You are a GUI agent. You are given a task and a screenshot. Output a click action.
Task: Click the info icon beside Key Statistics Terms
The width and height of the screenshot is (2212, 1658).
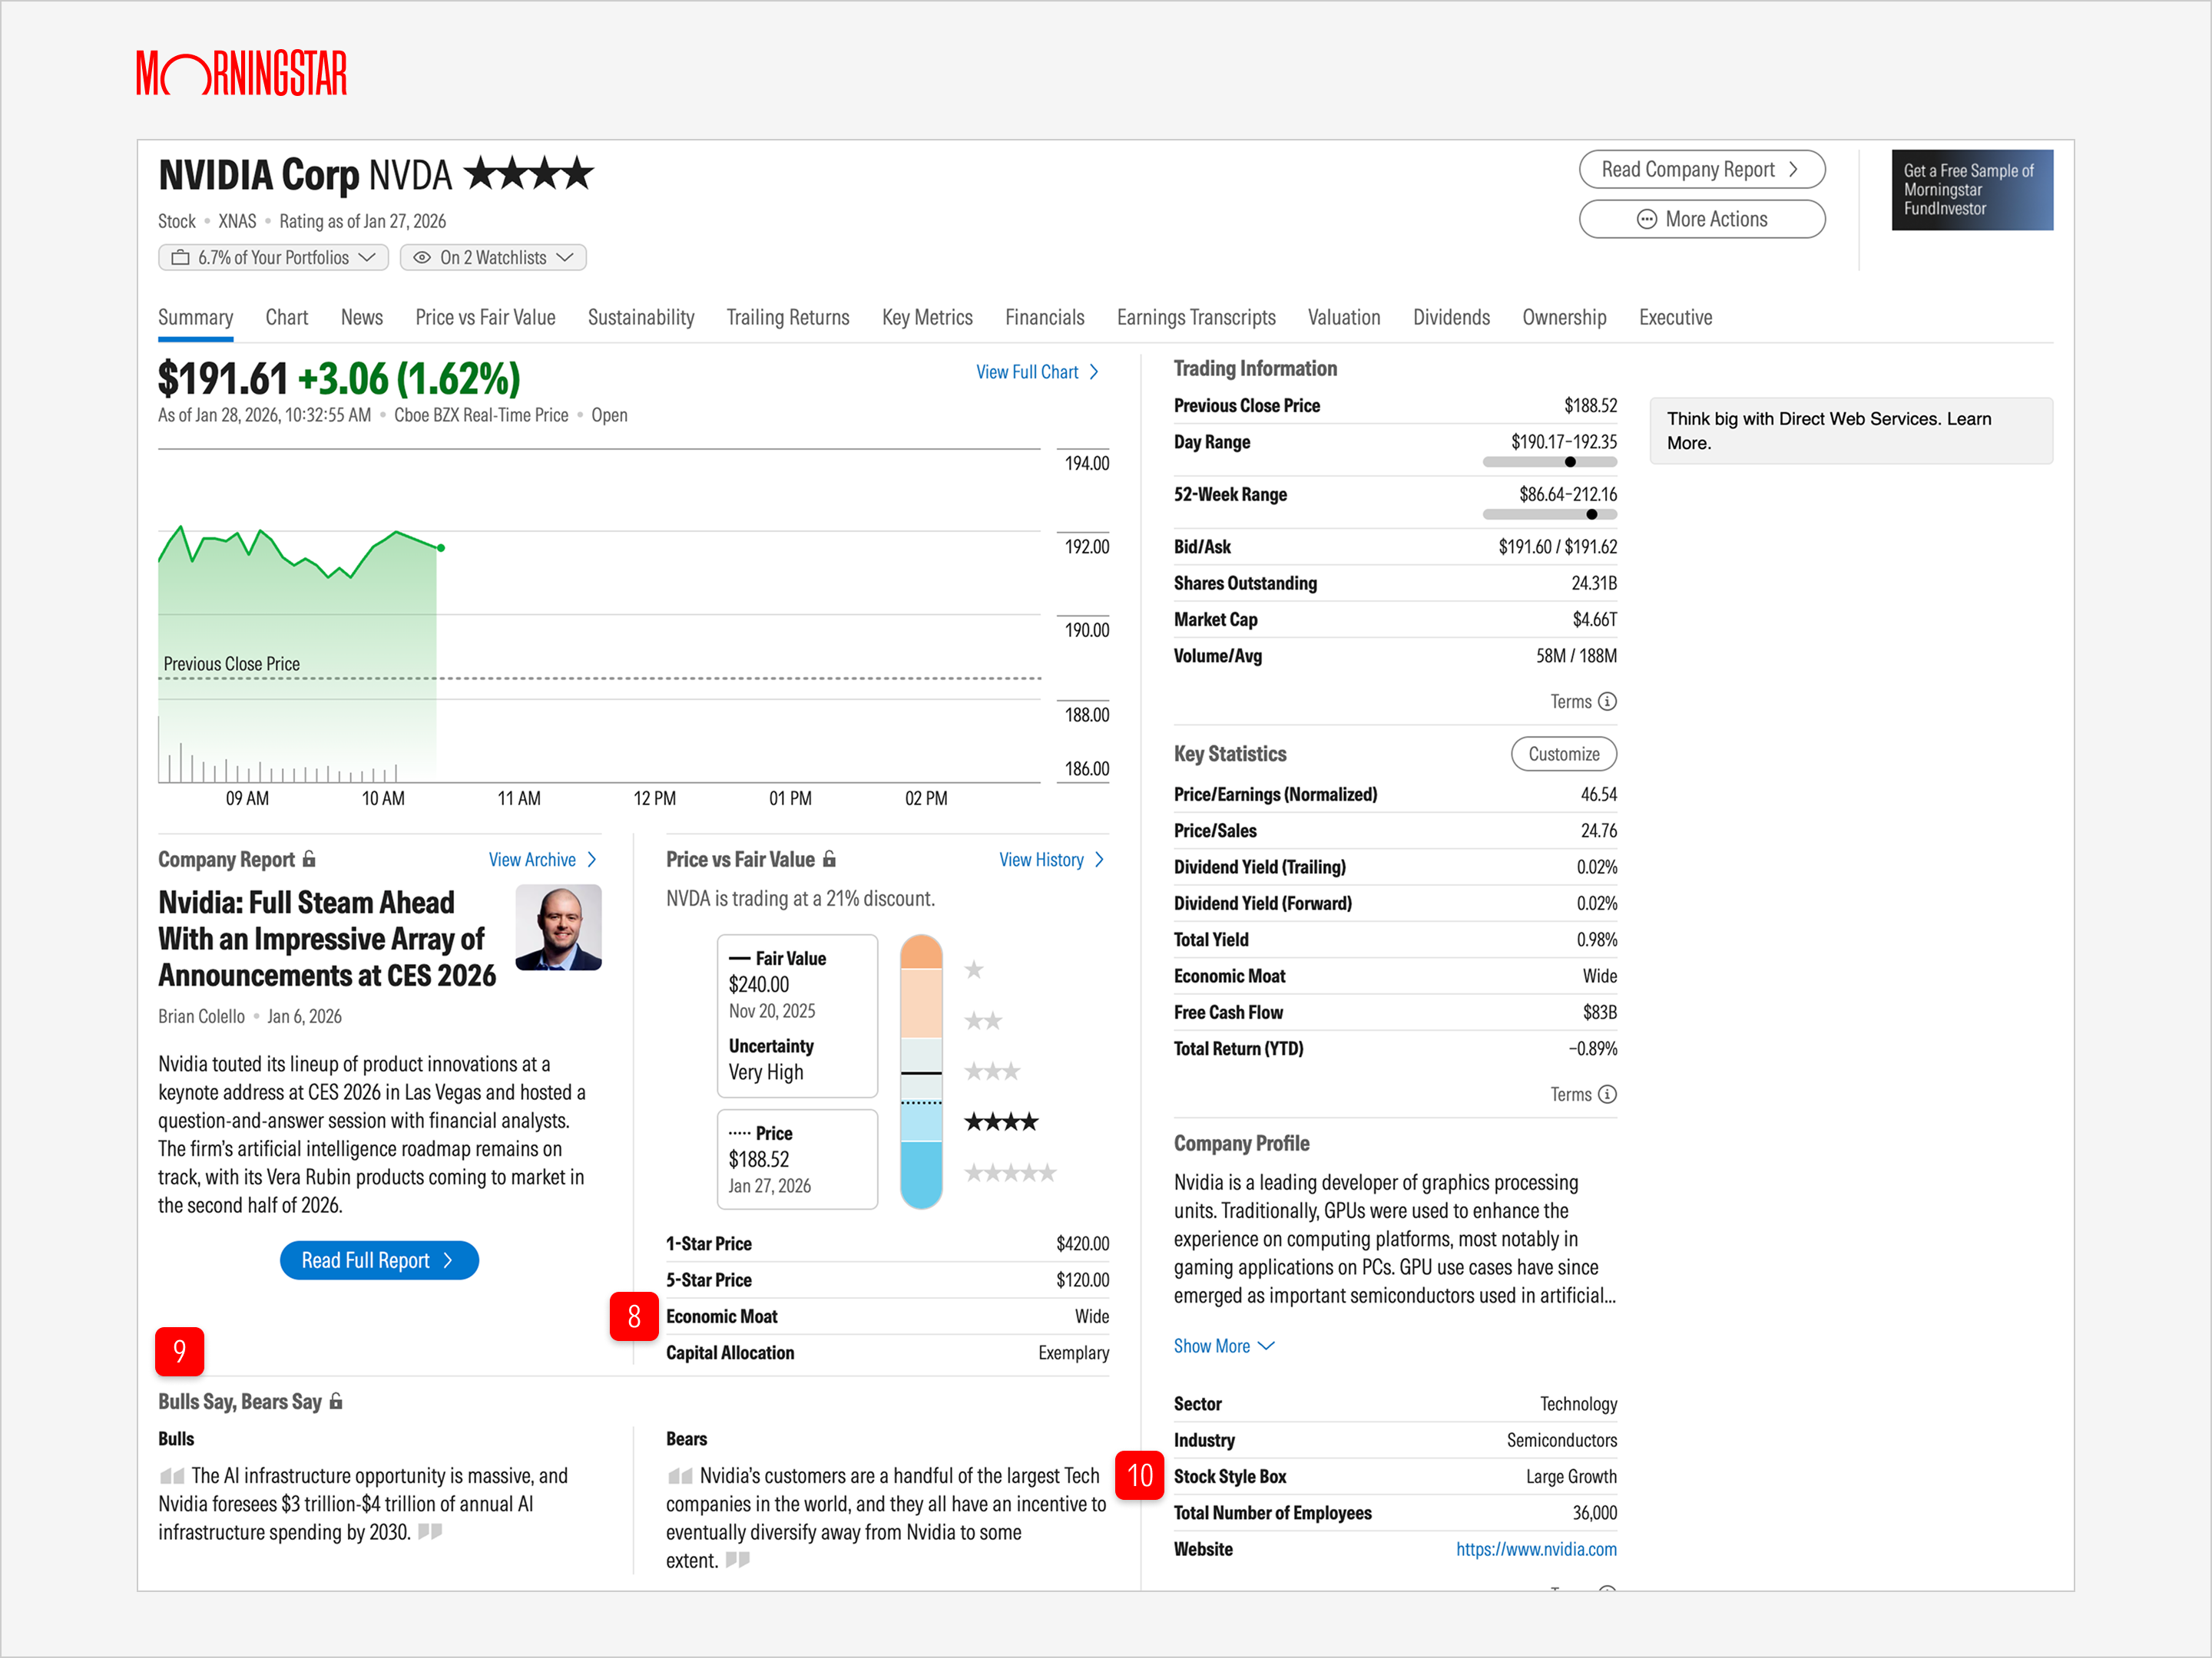[x=1607, y=1095]
